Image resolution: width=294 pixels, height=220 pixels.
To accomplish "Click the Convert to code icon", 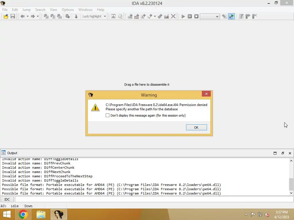I will click(x=130, y=16).
